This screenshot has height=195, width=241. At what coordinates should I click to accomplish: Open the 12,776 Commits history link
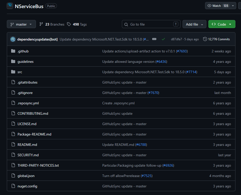(x=216, y=39)
